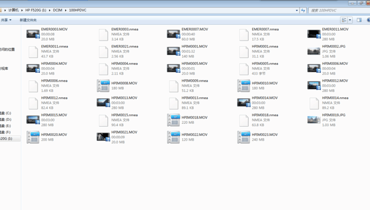This screenshot has height=210, width=370.
Task: Click the HPIM0002.JPG image thumbnail
Action: click(313, 51)
